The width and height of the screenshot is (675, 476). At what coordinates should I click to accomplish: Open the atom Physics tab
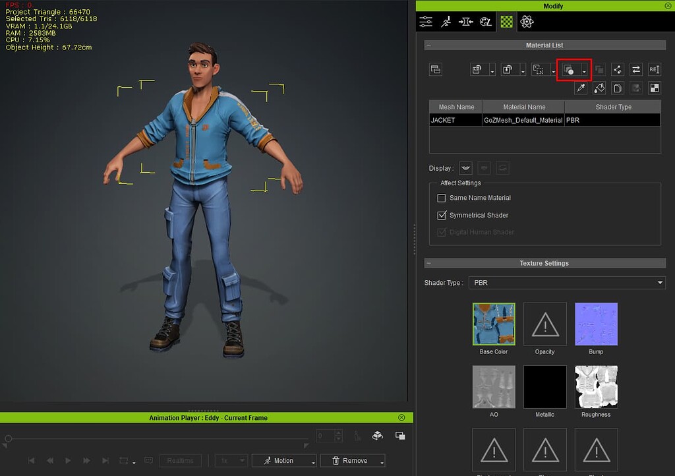tap(527, 22)
